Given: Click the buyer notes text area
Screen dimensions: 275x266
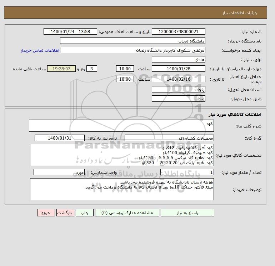Looking at the screenshot, I should [x=122, y=189].
